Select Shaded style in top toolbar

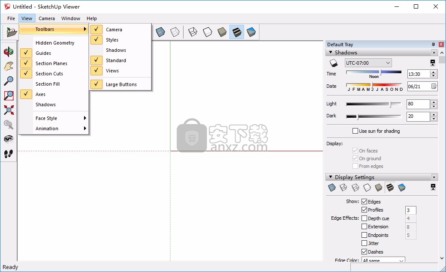(x=222, y=32)
